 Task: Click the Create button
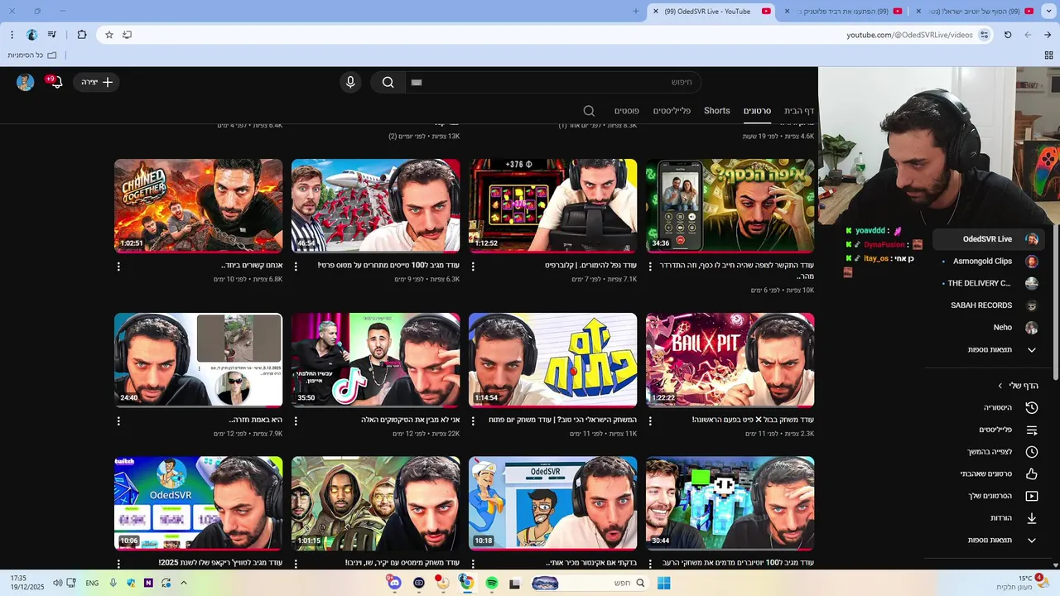[96, 82]
